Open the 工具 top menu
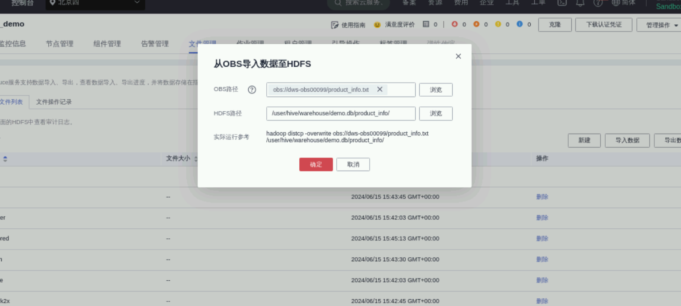The height and width of the screenshot is (306, 681). (x=512, y=3)
